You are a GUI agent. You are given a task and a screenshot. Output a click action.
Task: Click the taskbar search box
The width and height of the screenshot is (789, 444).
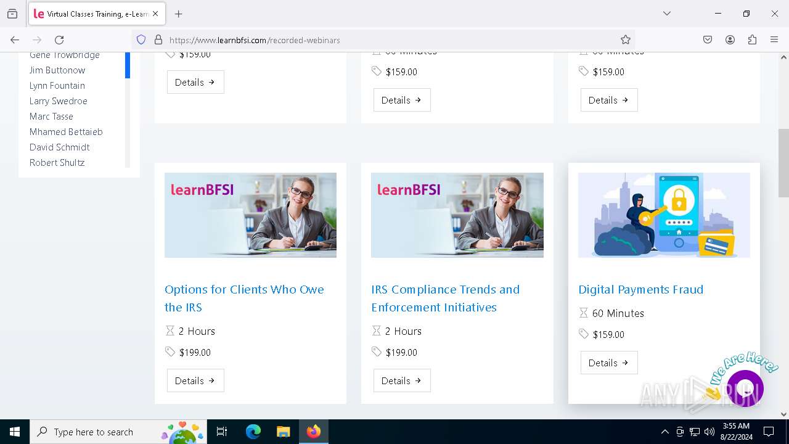click(118, 432)
